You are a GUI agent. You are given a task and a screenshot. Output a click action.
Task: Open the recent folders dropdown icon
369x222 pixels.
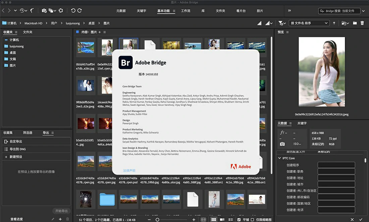345,23
